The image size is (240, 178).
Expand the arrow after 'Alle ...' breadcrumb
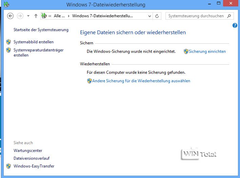68,16
